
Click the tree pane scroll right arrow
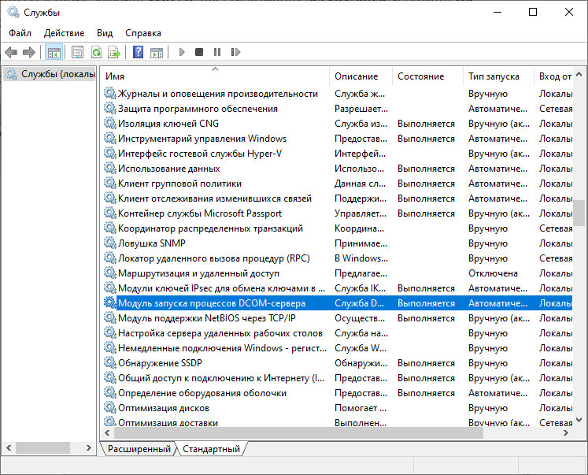click(x=89, y=447)
